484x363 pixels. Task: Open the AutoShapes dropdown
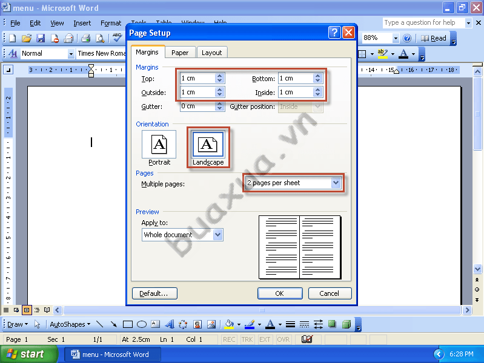[70, 324]
